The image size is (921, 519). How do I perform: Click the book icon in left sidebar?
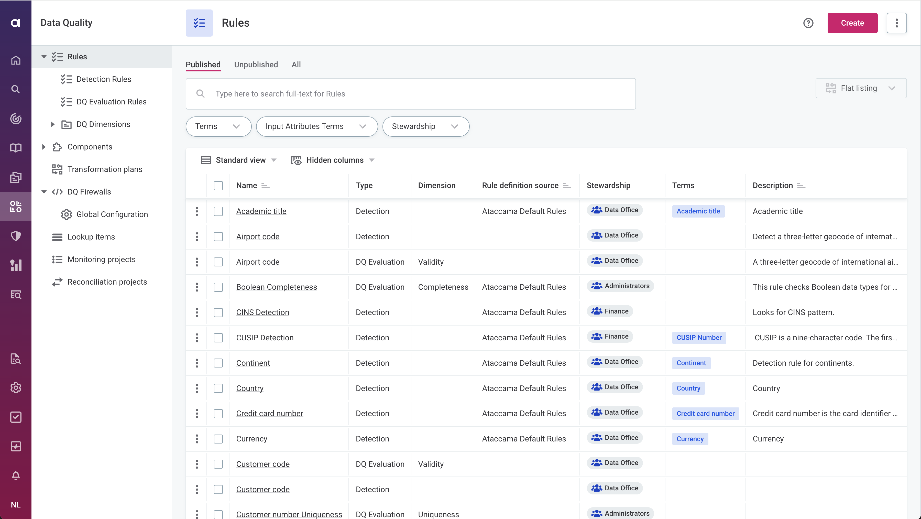15,148
